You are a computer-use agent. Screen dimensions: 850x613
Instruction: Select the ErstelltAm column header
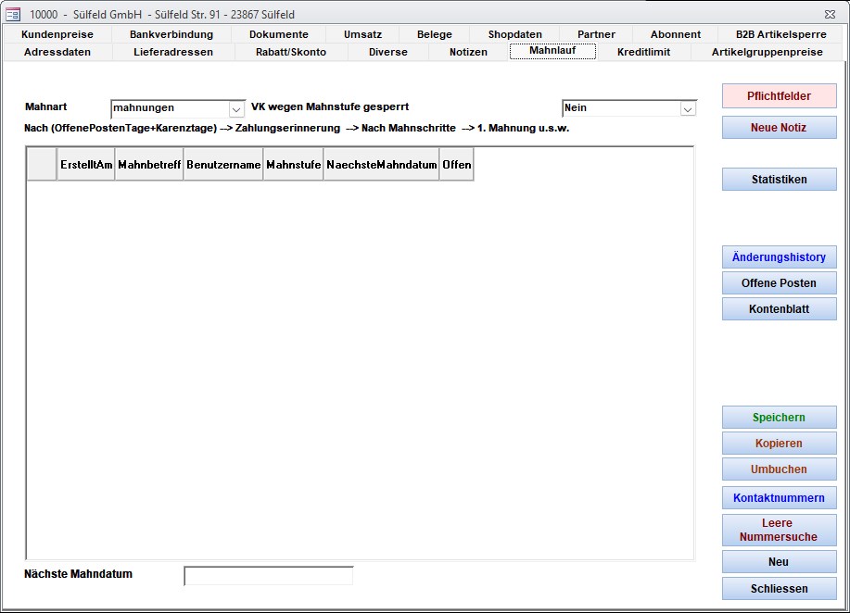point(86,165)
